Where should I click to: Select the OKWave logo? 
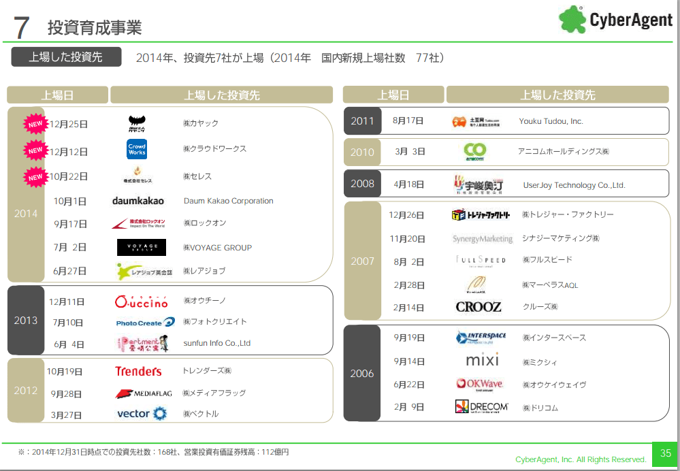(x=480, y=385)
